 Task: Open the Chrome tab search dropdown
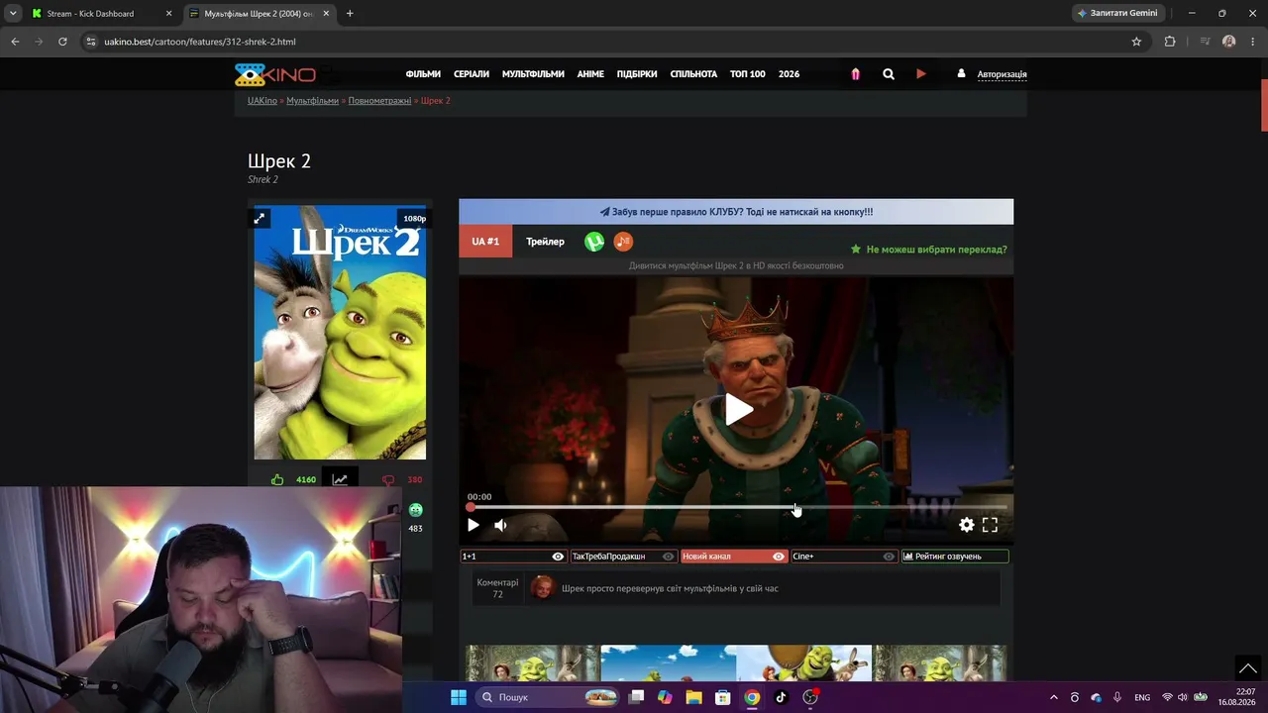13,14
